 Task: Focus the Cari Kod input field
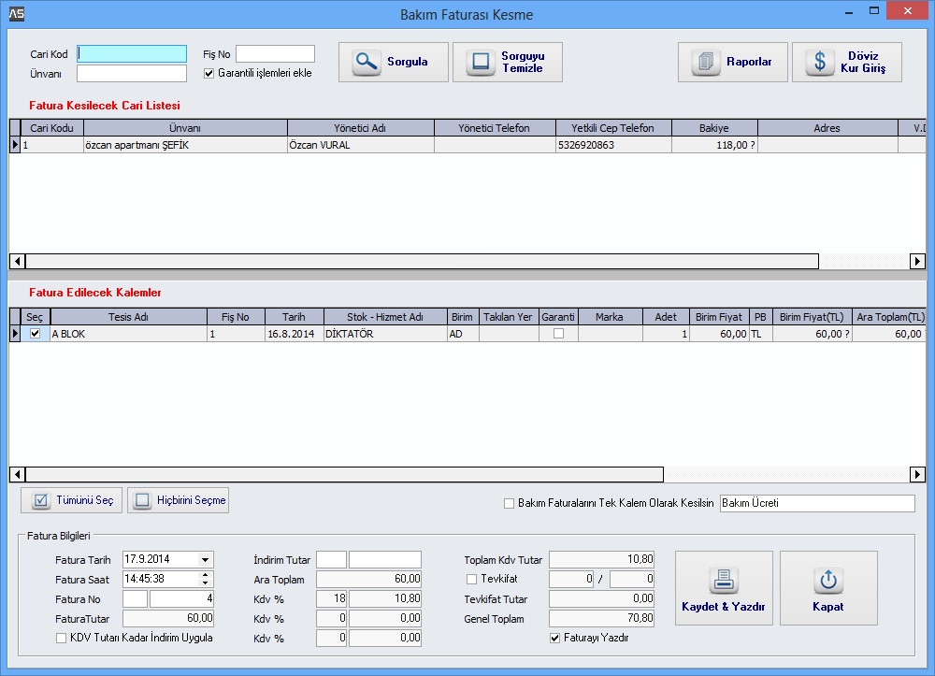pos(132,54)
